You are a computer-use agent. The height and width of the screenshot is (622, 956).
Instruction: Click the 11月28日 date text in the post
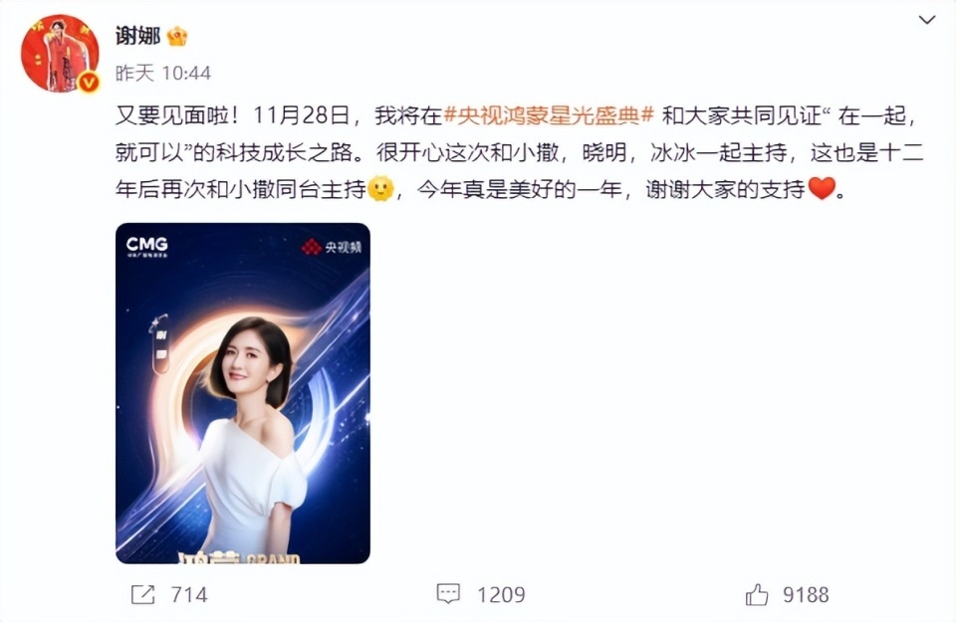click(301, 115)
